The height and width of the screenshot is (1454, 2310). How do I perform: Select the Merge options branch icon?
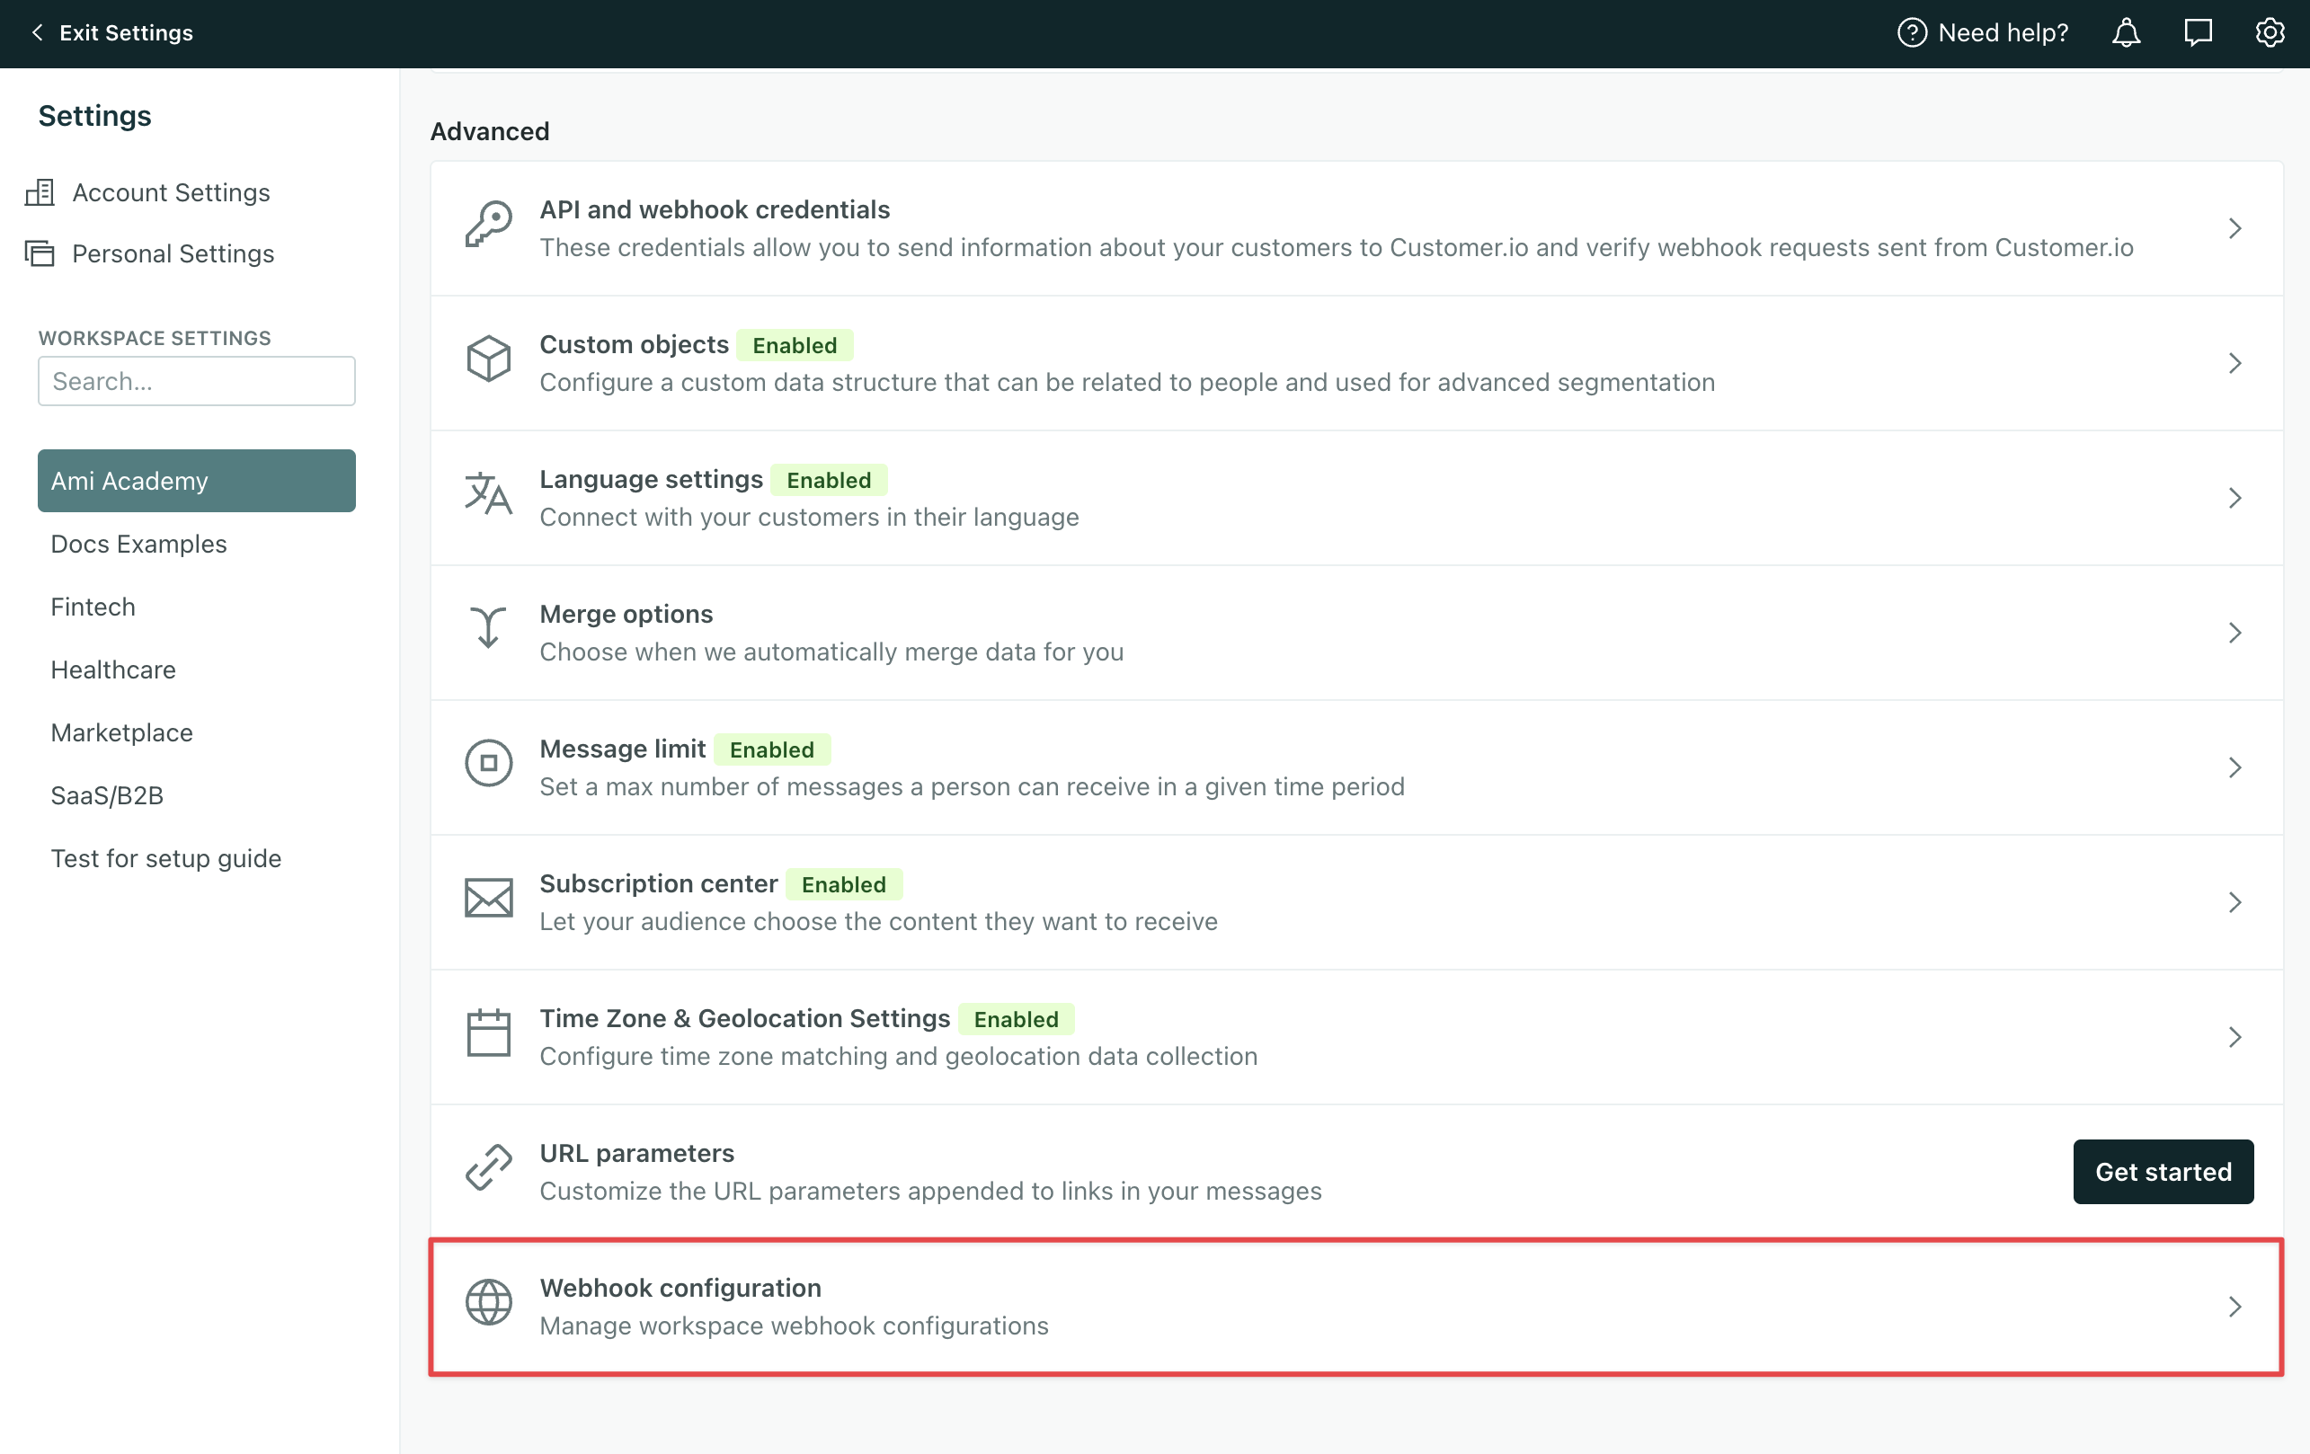coord(487,630)
